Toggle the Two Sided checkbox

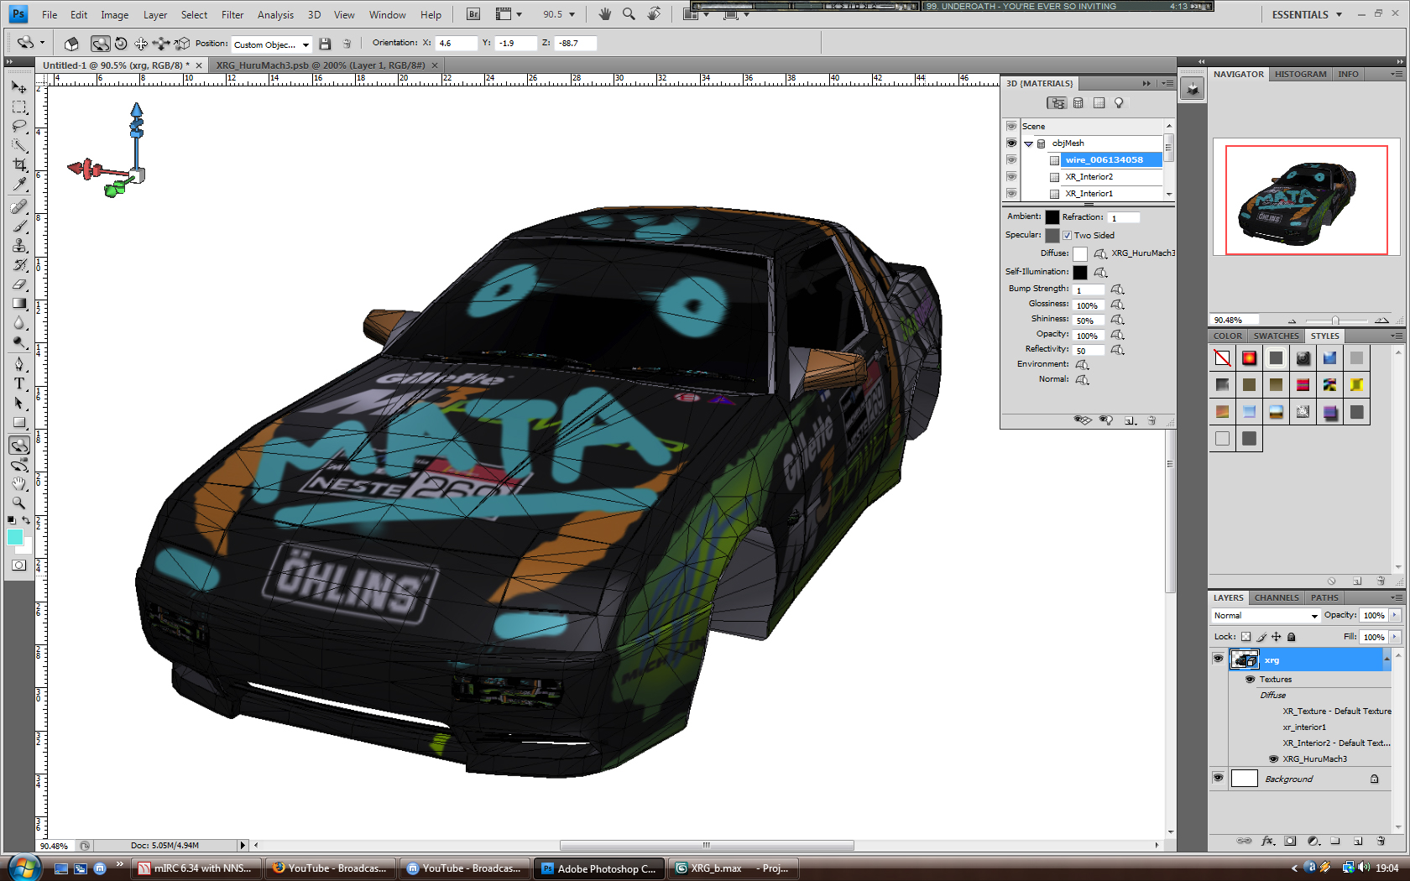pyautogui.click(x=1067, y=236)
